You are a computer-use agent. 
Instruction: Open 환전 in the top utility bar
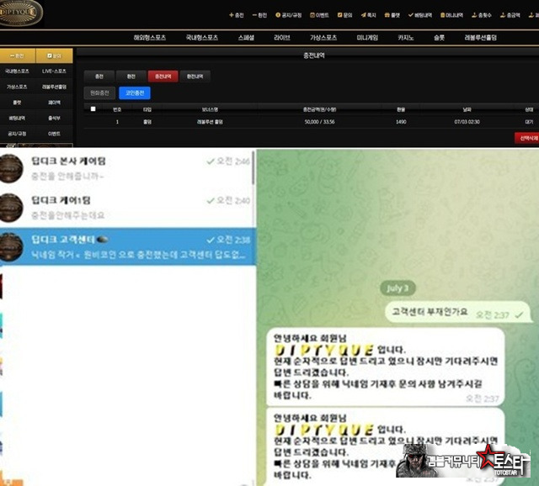click(260, 15)
